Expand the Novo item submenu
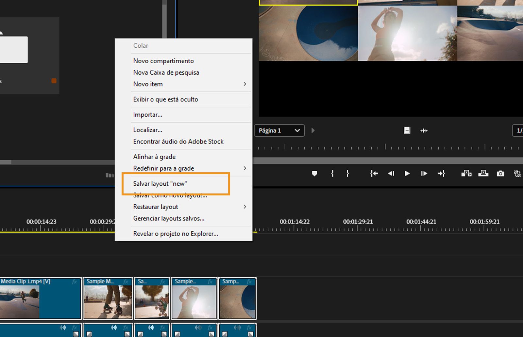The width and height of the screenshot is (523, 337). (x=245, y=84)
